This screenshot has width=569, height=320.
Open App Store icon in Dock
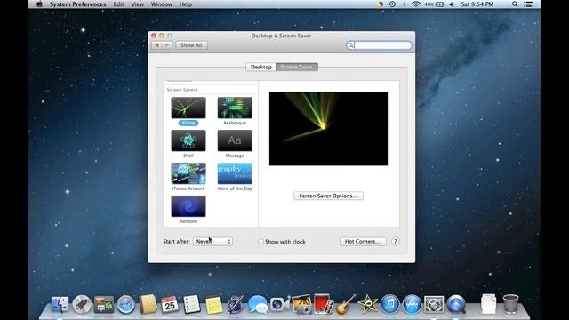412,304
